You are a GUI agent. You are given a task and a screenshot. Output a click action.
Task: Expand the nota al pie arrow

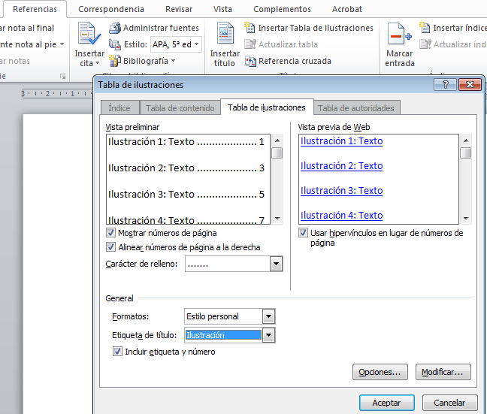pyautogui.click(x=62, y=44)
